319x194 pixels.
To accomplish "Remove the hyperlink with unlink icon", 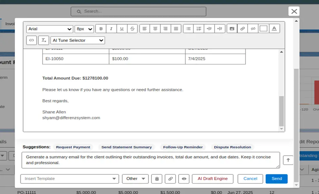I will click(253, 28).
